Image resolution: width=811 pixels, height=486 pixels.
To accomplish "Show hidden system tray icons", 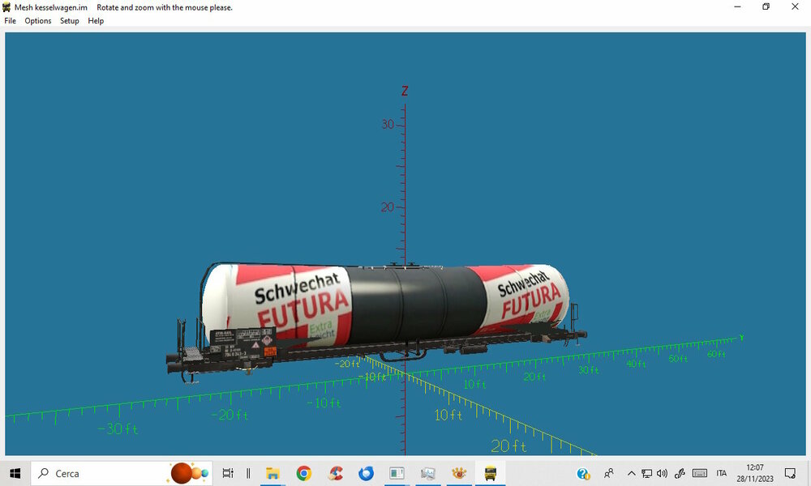I will click(632, 473).
